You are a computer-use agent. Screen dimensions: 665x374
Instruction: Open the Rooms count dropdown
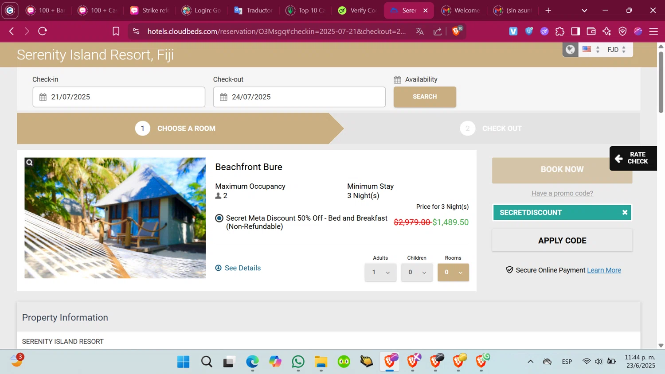coord(453,272)
